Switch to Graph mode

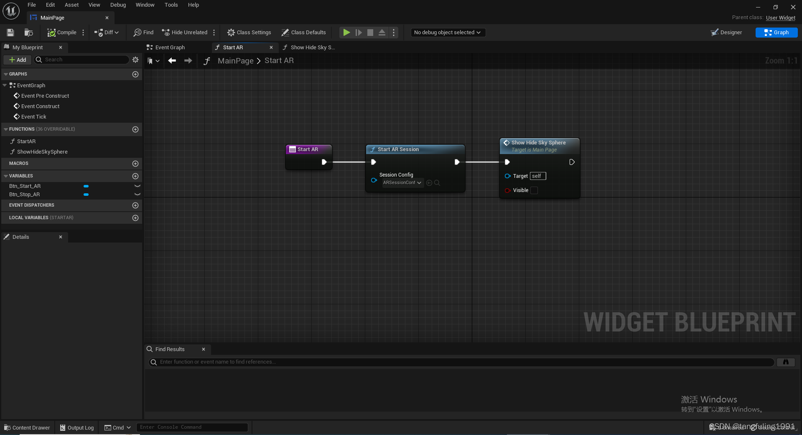point(777,33)
